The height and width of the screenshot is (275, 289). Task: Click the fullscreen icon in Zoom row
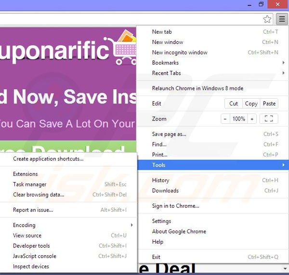[x=269, y=118]
